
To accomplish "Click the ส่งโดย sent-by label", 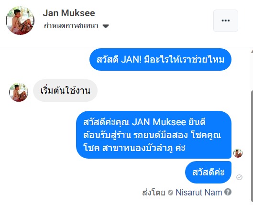I will 154,193.
